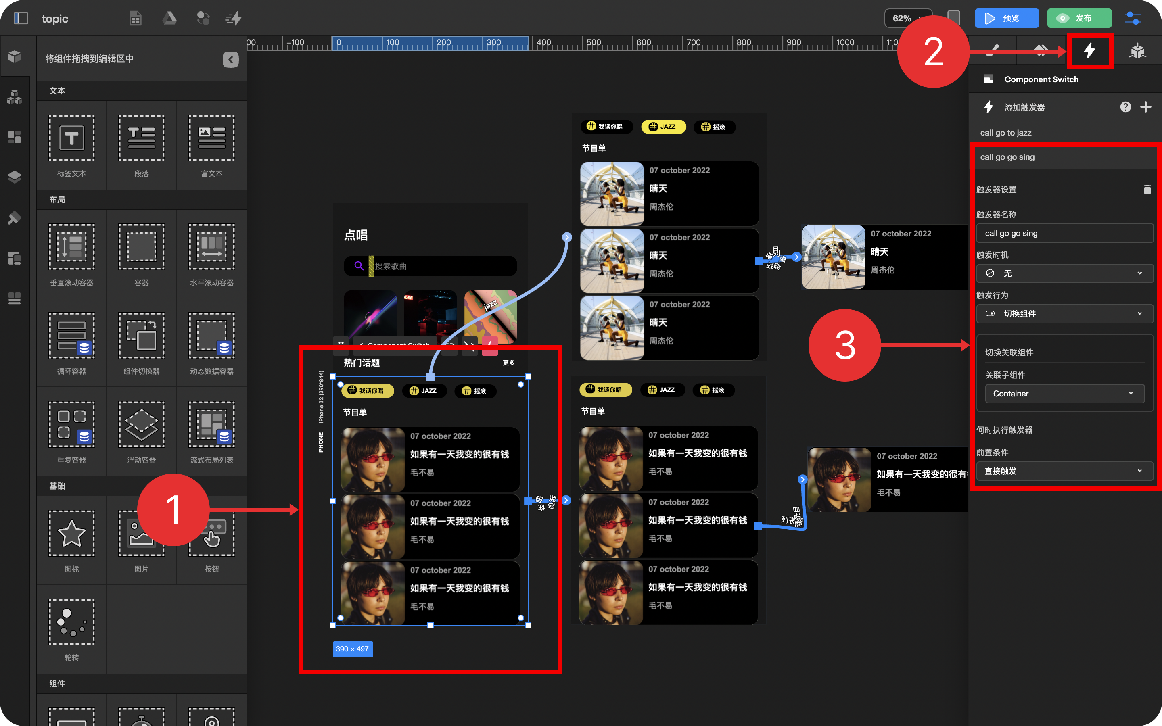
Task: Select the 重复容器 repeat container tile
Action: coord(71,432)
